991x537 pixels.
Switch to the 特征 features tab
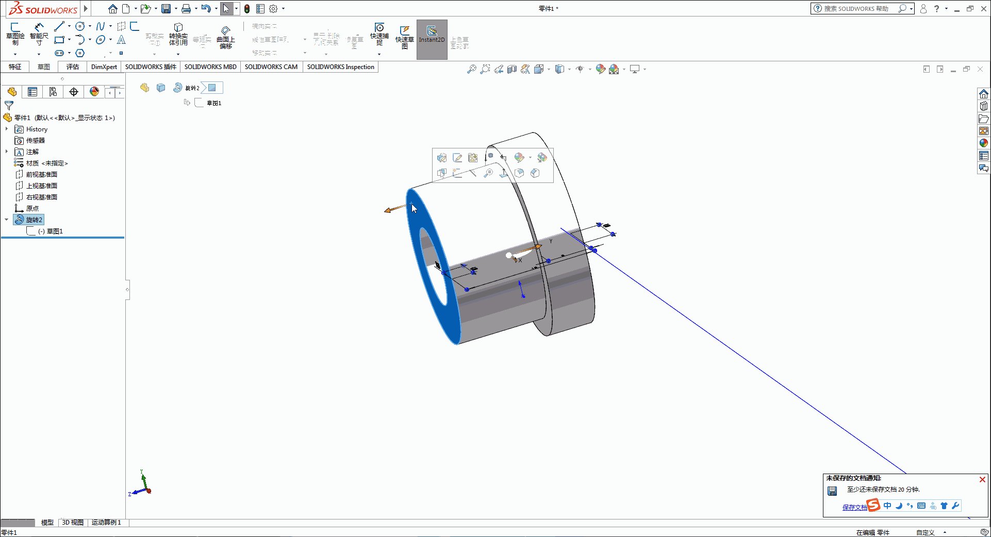15,67
